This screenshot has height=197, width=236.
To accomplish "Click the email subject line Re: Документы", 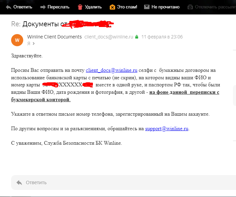I will pos(40,24).
